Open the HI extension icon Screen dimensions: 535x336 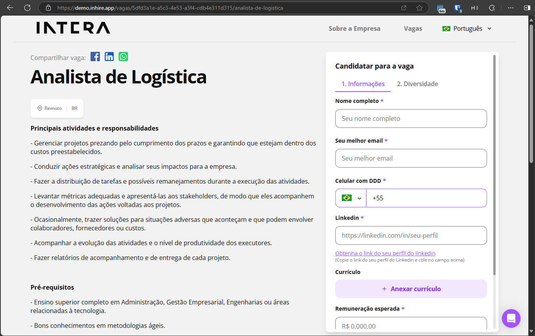(x=475, y=8)
